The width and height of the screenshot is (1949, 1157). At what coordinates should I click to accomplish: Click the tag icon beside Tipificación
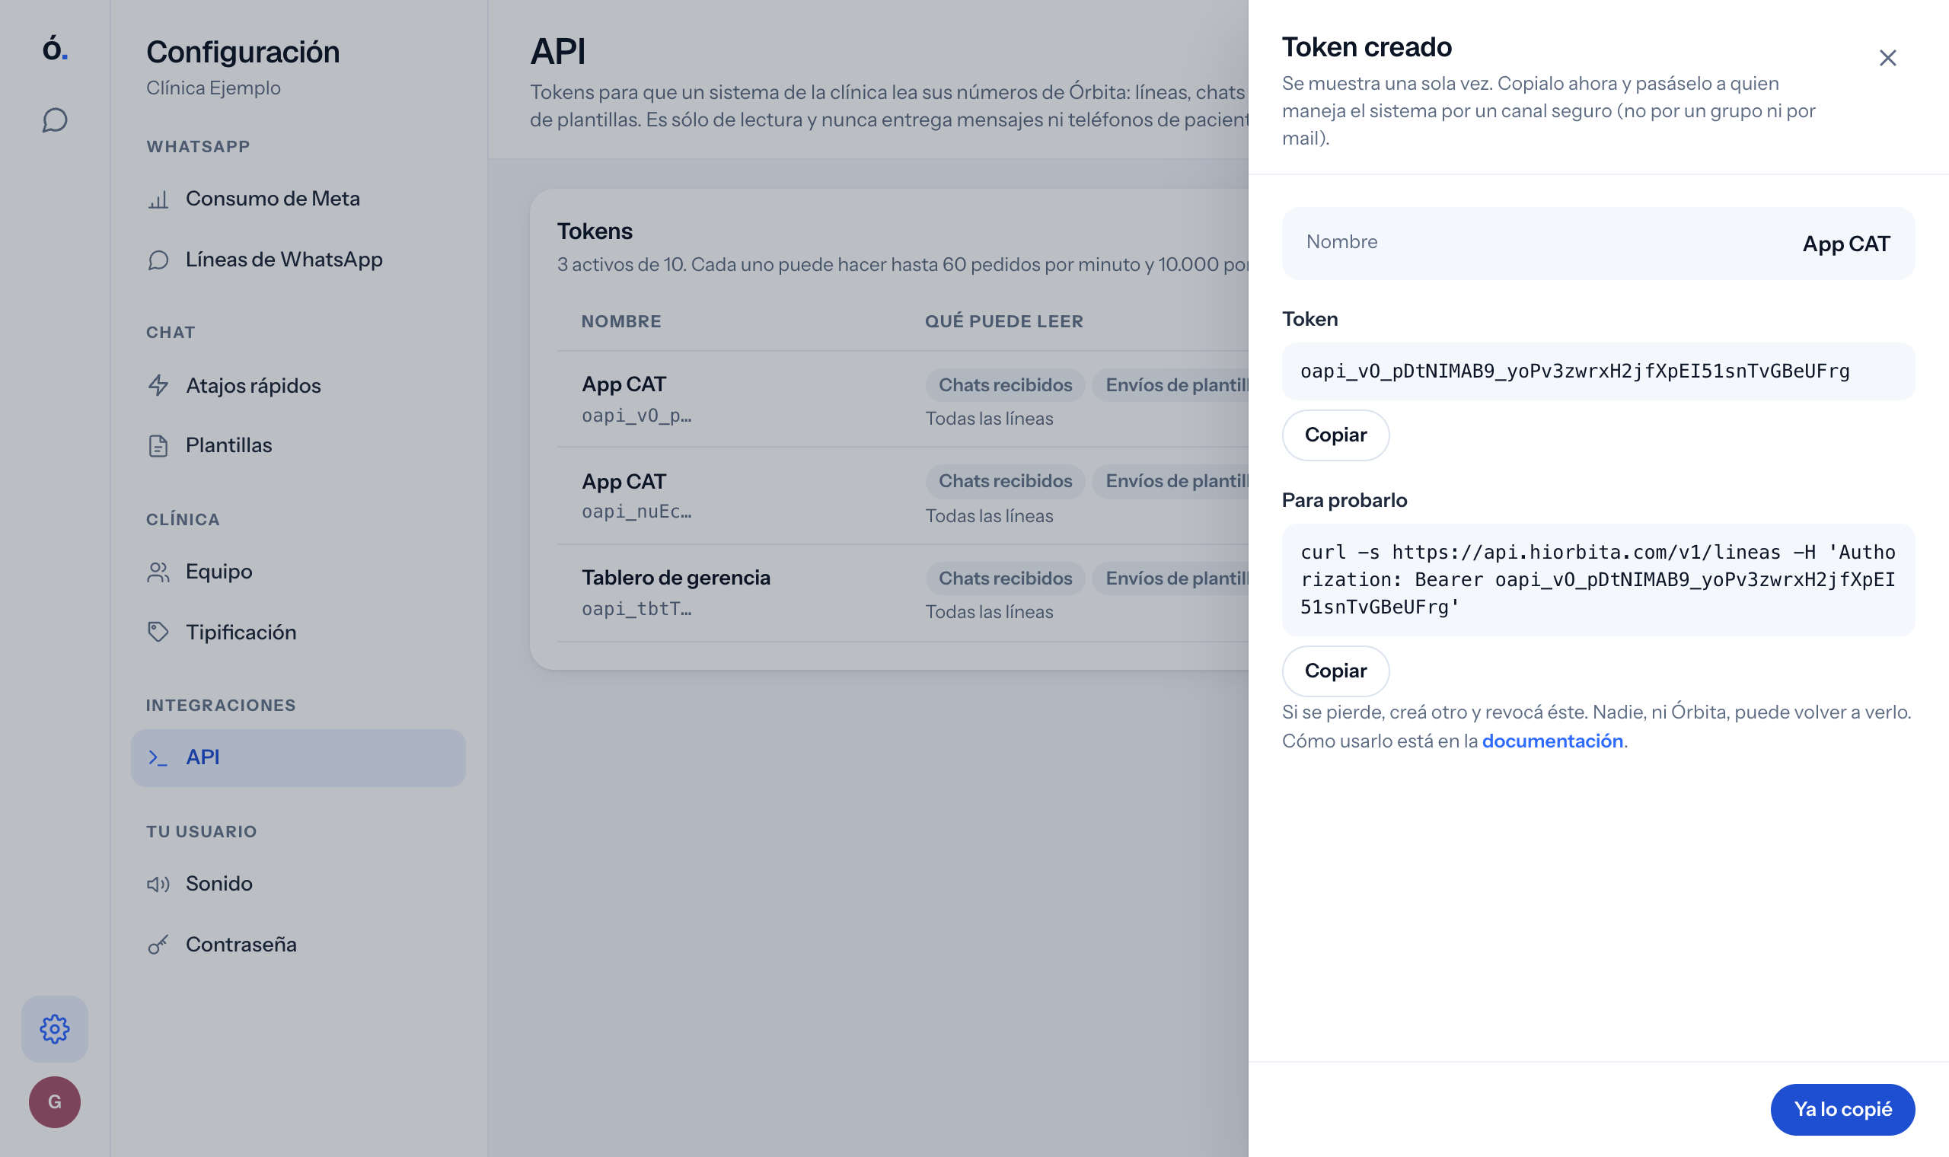(158, 633)
